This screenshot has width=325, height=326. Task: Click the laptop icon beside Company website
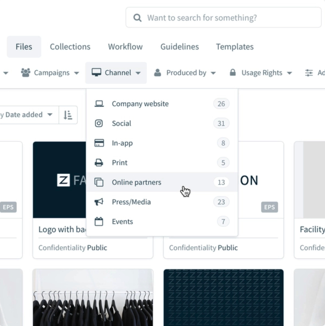pyautogui.click(x=99, y=104)
